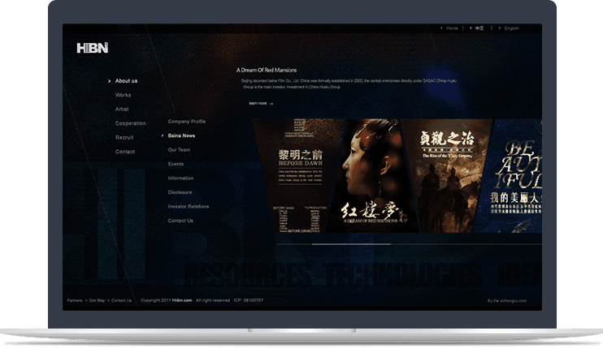This screenshot has width=603, height=348.
Task: Open the Site Map footer link
Action: point(97,300)
